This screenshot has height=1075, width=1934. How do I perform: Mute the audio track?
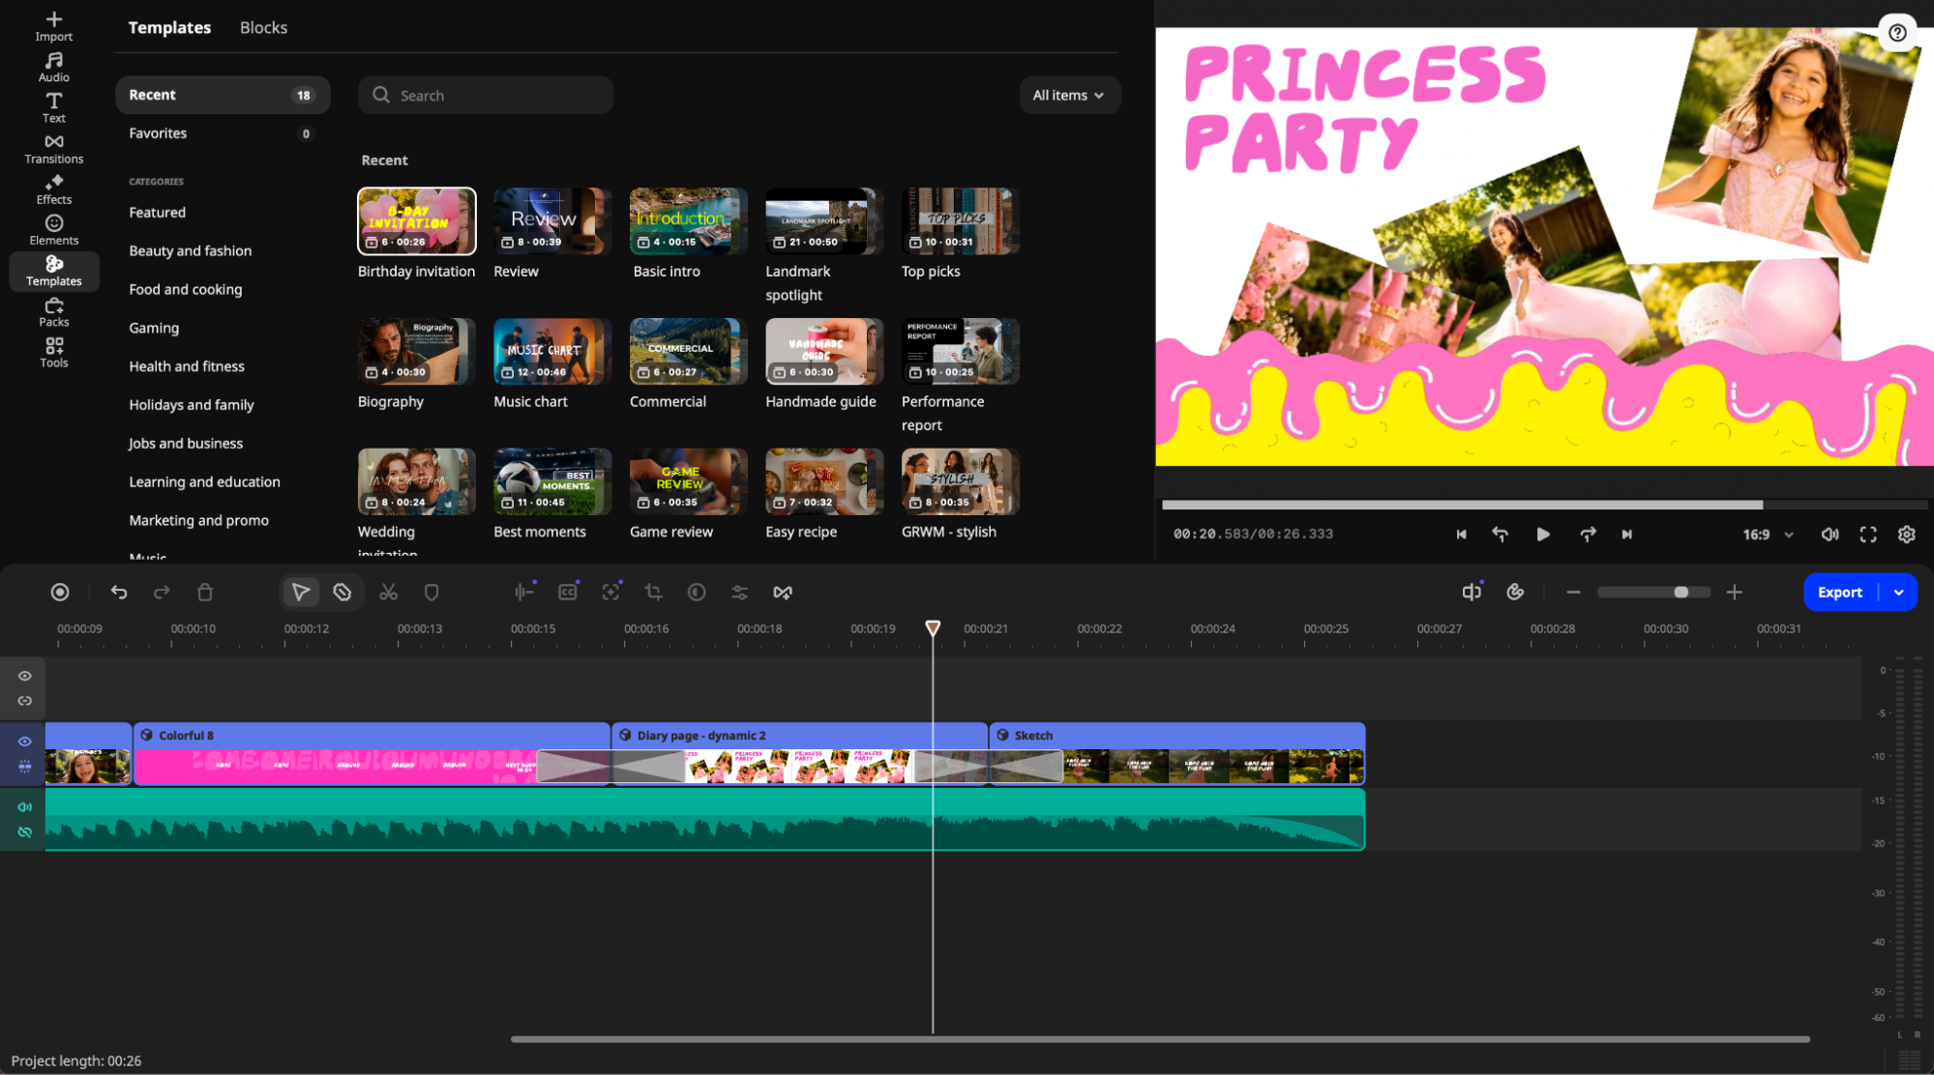point(25,807)
